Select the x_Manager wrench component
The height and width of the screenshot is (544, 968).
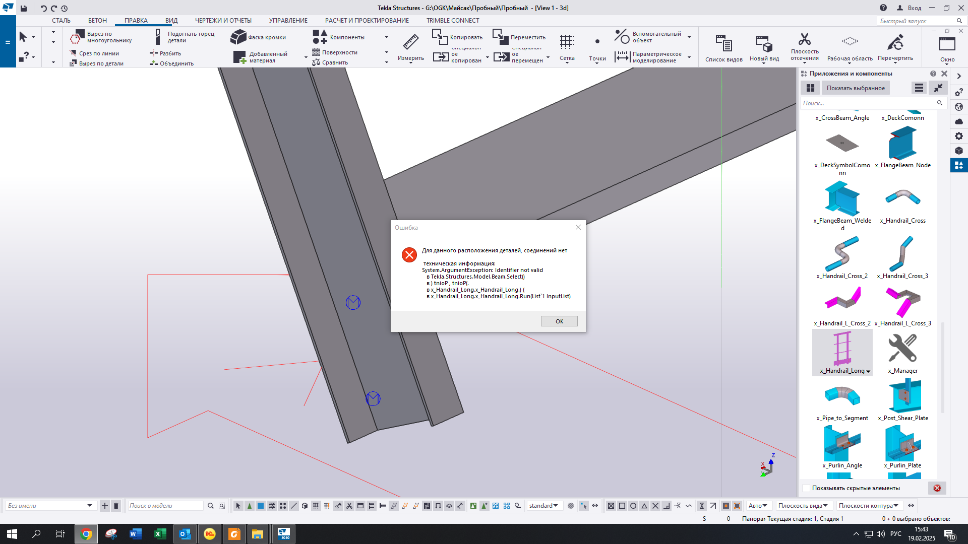tap(902, 348)
